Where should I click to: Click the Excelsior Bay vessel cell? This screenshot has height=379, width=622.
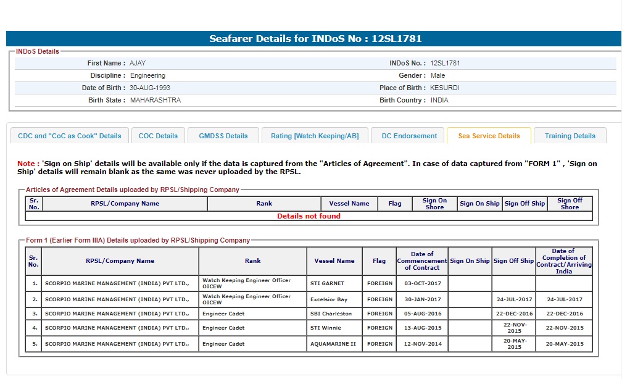click(329, 299)
